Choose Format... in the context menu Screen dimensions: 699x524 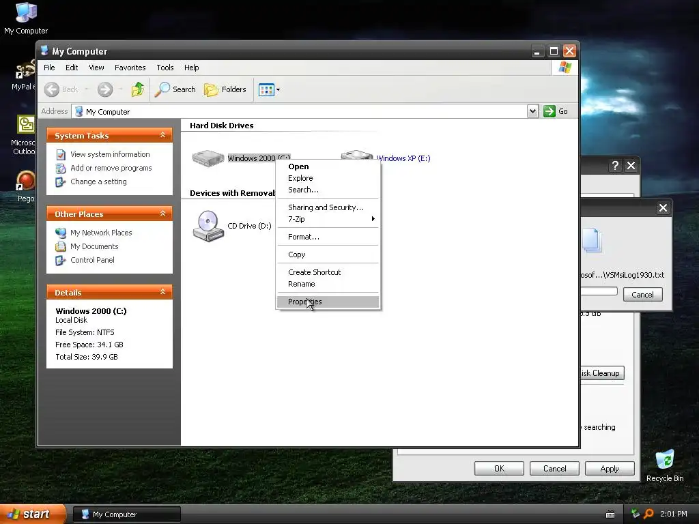click(x=328, y=237)
